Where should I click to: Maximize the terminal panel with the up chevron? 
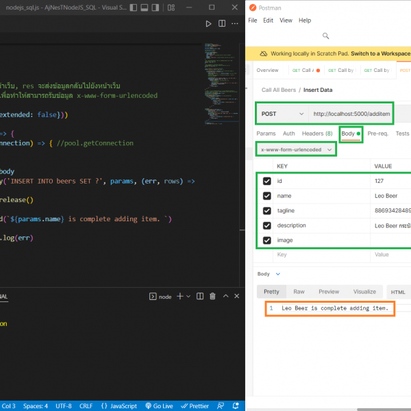tap(226, 297)
